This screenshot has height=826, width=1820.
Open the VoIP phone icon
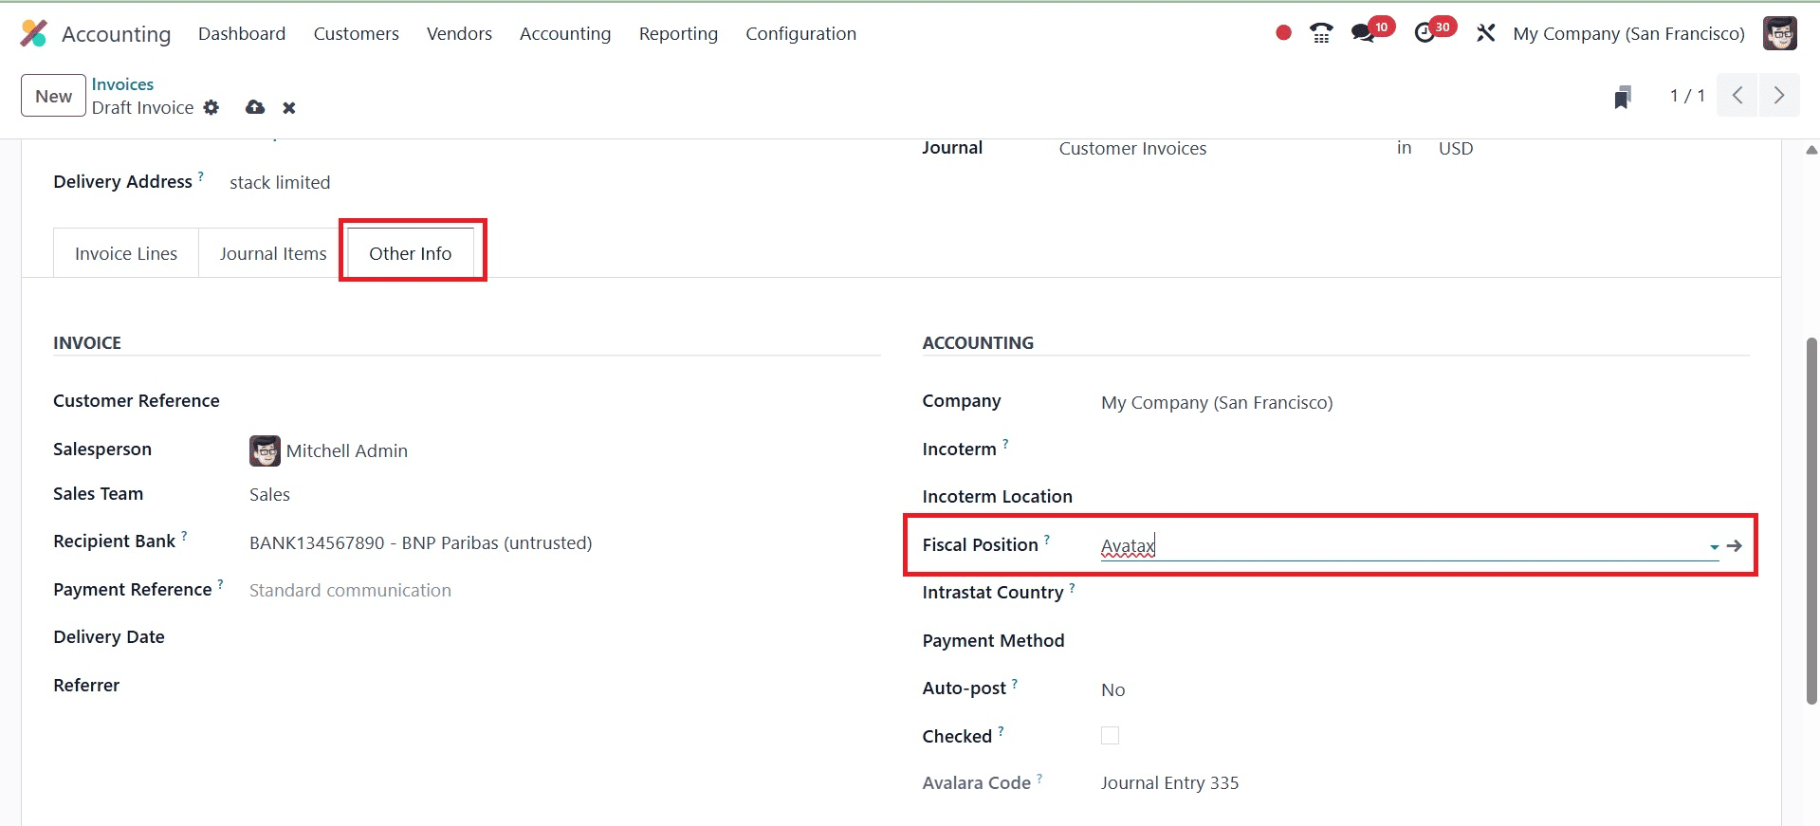point(1320,33)
